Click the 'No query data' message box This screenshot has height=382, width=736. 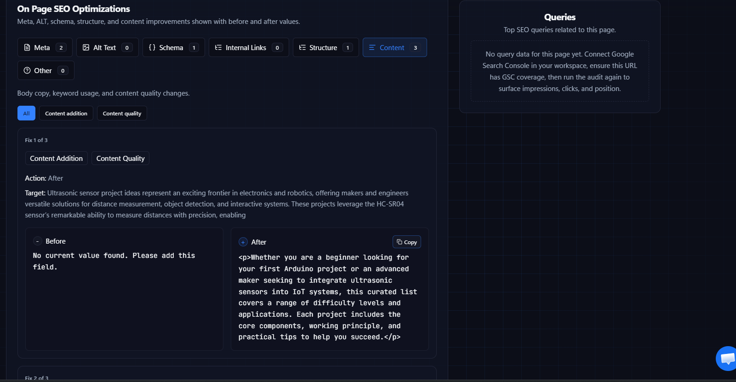(x=559, y=71)
